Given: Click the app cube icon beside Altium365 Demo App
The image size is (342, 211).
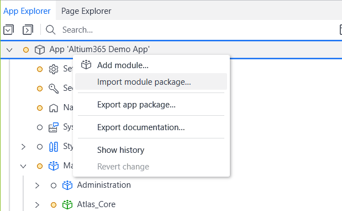Looking at the screenshot, I should (x=40, y=50).
